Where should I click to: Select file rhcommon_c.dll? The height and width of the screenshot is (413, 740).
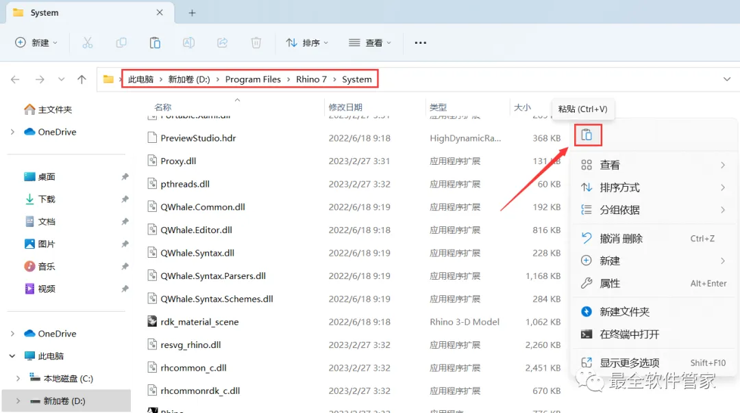[193, 368]
